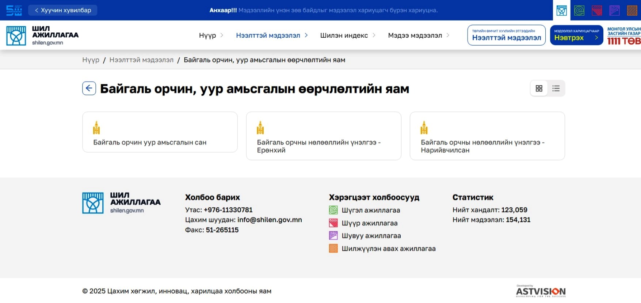Open orange Шилжүүлэн авах icon in top bar
Viewport: 641px width, 303px height.
coord(632,10)
